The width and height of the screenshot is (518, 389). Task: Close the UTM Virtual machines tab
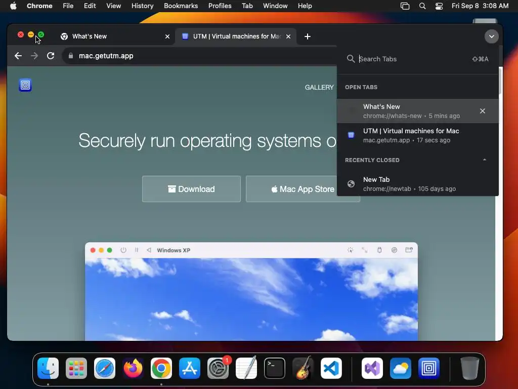point(288,36)
